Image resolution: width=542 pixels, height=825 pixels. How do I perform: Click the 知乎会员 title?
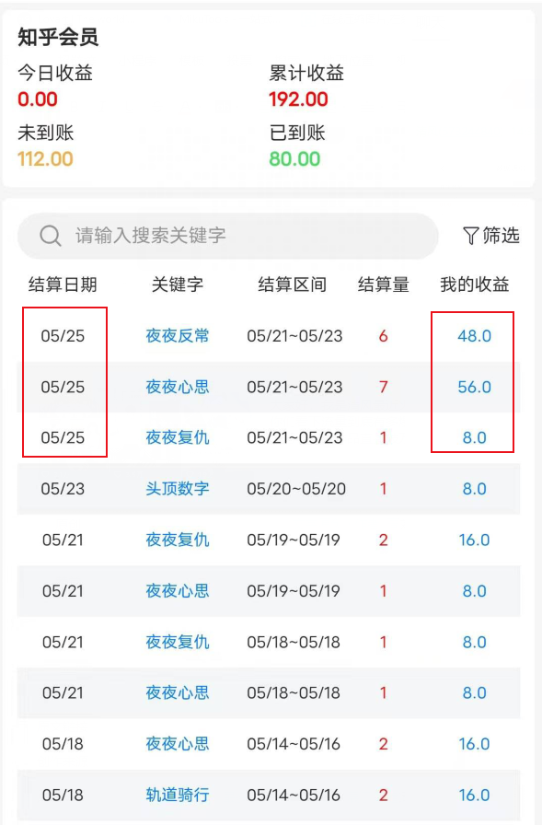tap(58, 38)
